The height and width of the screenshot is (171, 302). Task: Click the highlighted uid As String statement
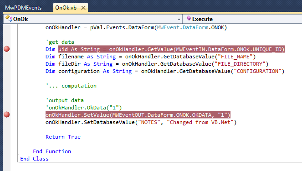point(171,49)
